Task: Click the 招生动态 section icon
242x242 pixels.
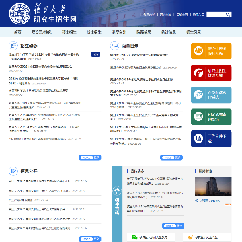Action: pos(13,46)
